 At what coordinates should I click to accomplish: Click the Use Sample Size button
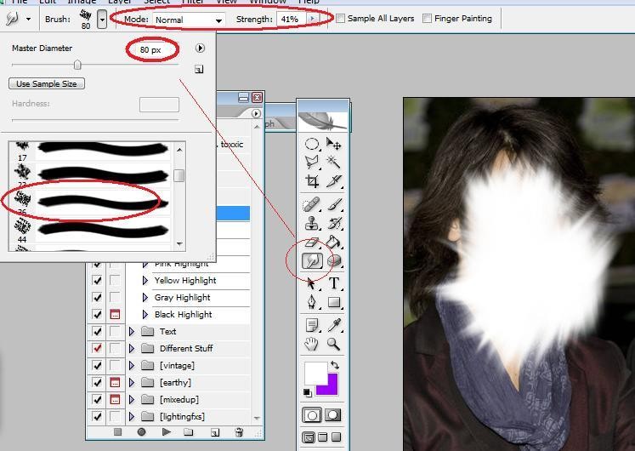pyautogui.click(x=47, y=84)
